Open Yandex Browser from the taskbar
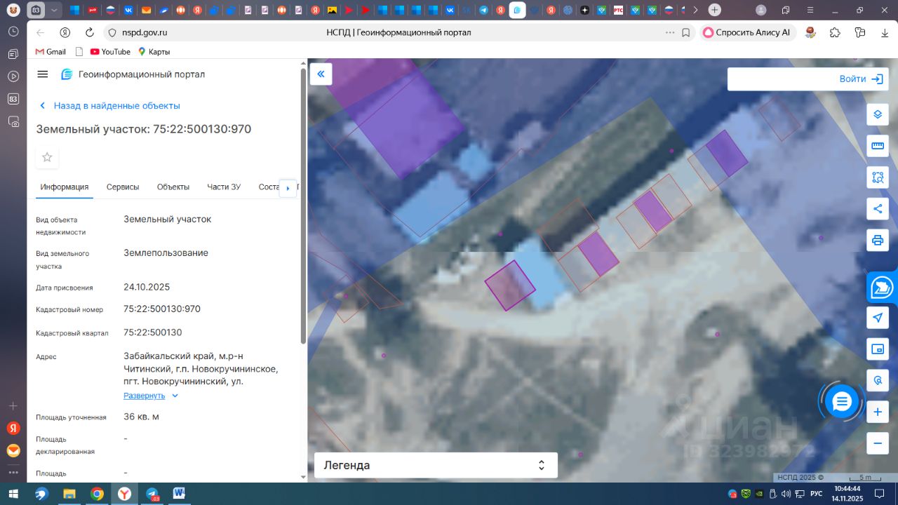 (x=124, y=494)
